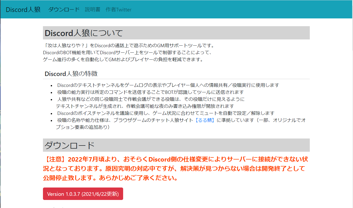Click the 'Discord人狼について' section heading

(84, 33)
